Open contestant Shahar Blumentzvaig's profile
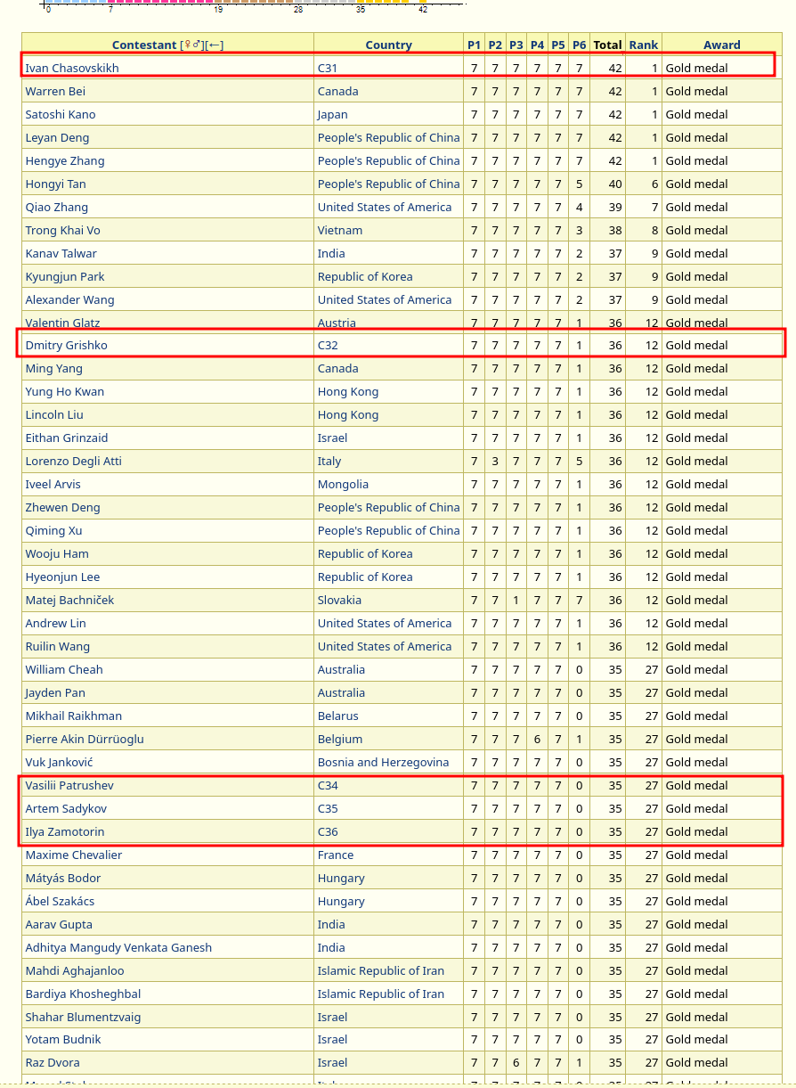Screen dimensions: 796x1088 (x=83, y=1017)
